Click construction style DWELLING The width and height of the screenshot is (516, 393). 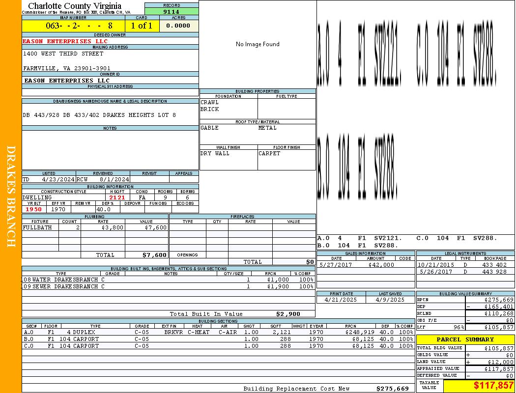37,197
